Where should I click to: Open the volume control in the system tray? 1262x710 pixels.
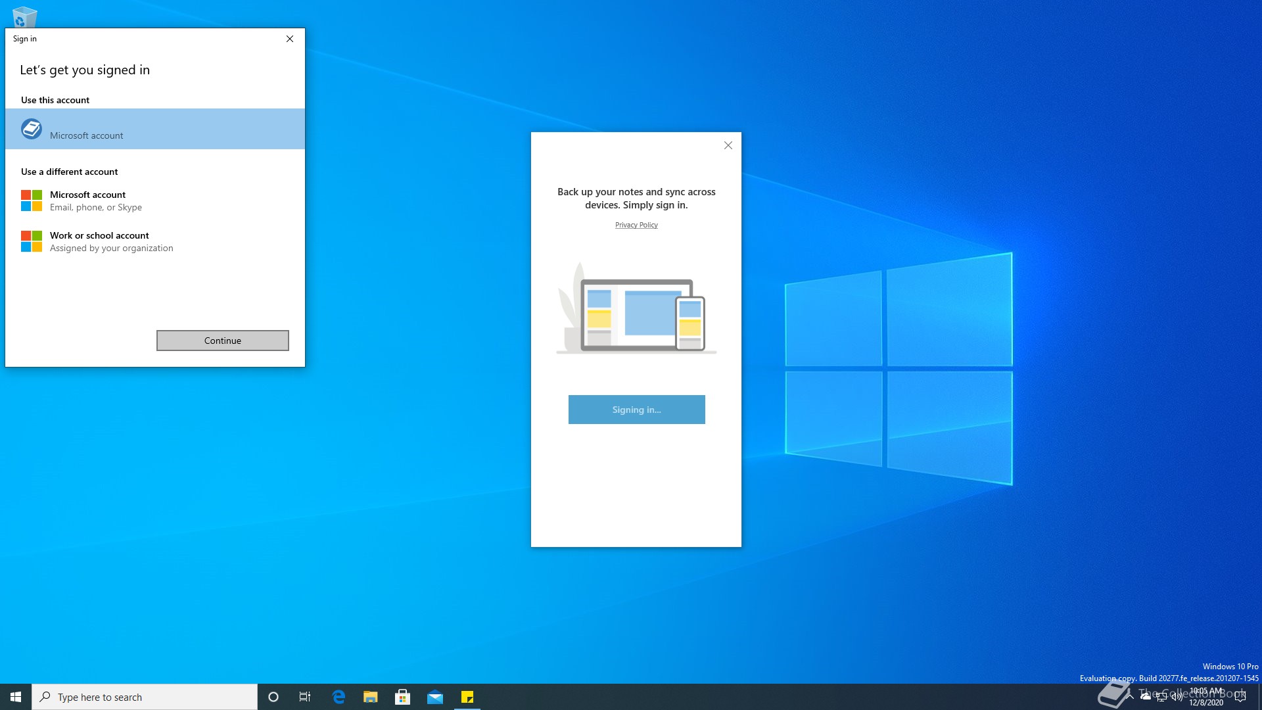(x=1177, y=697)
